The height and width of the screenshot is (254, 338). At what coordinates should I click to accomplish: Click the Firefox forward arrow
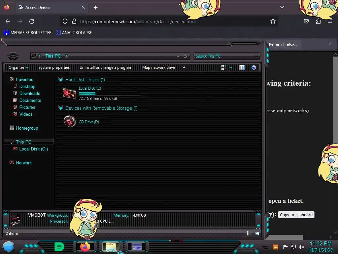(20, 21)
